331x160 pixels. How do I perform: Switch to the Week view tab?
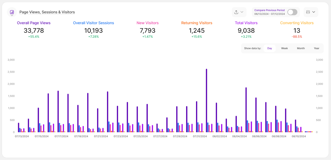click(x=284, y=48)
